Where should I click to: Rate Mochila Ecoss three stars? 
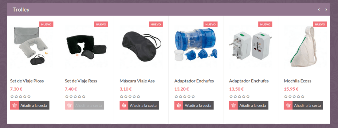click(294, 96)
